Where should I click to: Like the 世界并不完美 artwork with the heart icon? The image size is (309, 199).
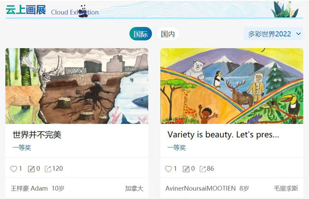14,169
